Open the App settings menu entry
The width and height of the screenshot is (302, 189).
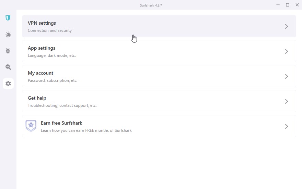159,51
